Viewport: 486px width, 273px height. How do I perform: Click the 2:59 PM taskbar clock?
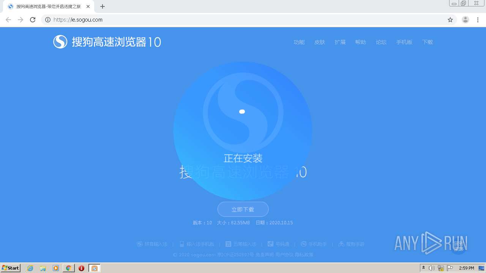[x=466, y=268]
